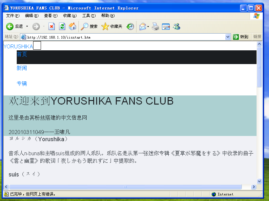269x201 pixels.
Task: Click the 搜索 label in the toolbar
Action: [x=93, y=26]
